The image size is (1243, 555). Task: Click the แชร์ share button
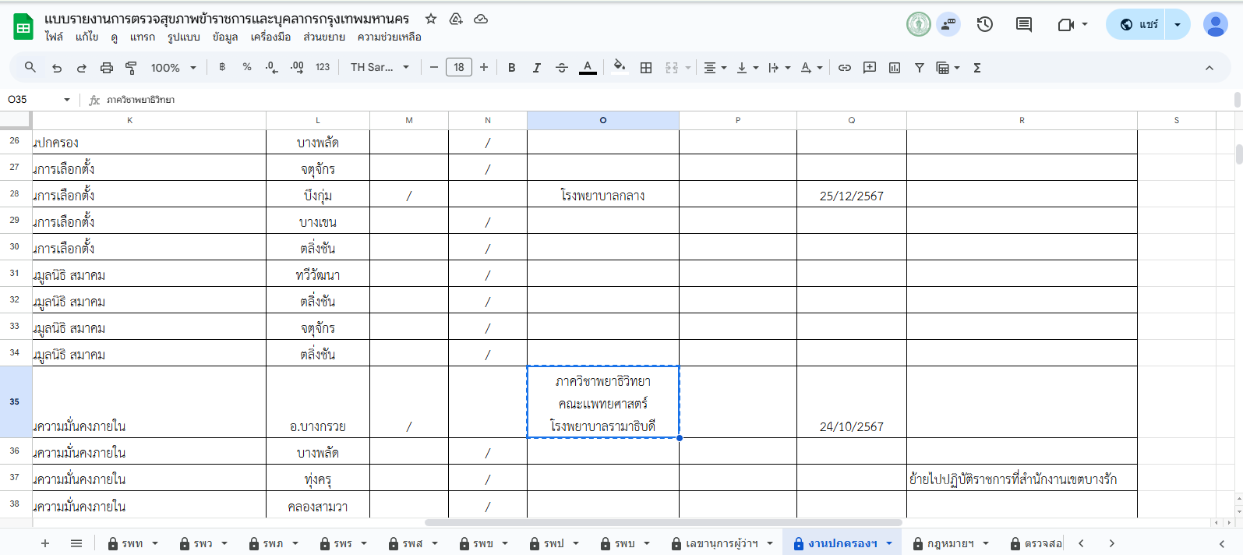(1140, 24)
